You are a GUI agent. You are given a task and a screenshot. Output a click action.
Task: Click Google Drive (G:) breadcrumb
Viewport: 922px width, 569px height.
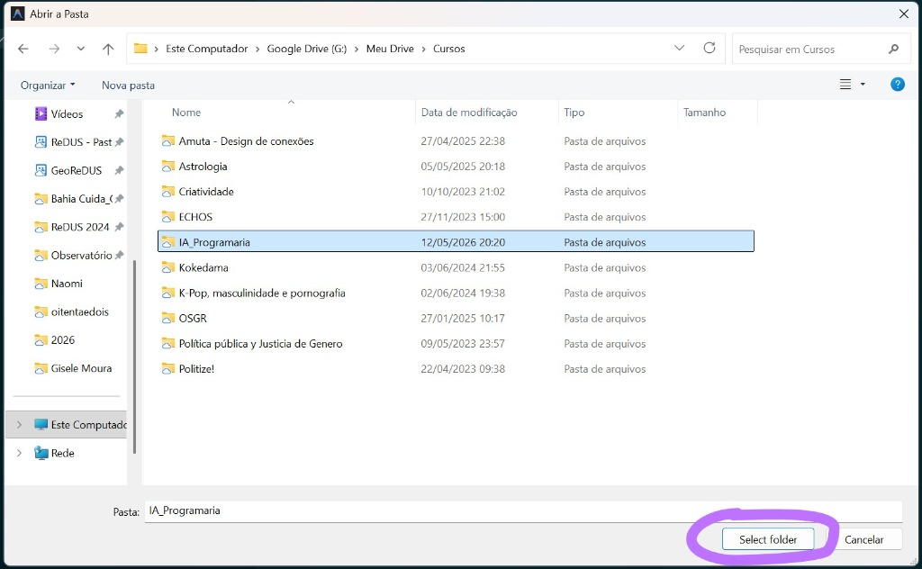307,49
